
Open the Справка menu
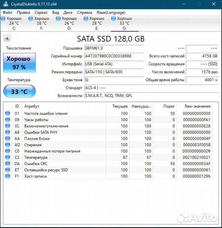84,13
